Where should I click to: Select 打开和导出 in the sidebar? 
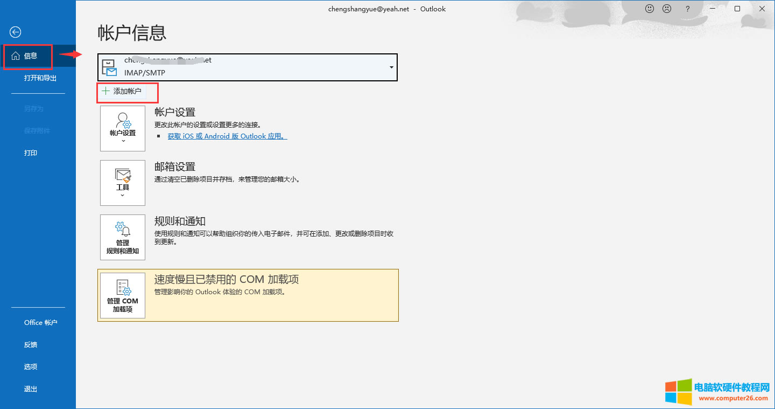pyautogui.click(x=40, y=78)
